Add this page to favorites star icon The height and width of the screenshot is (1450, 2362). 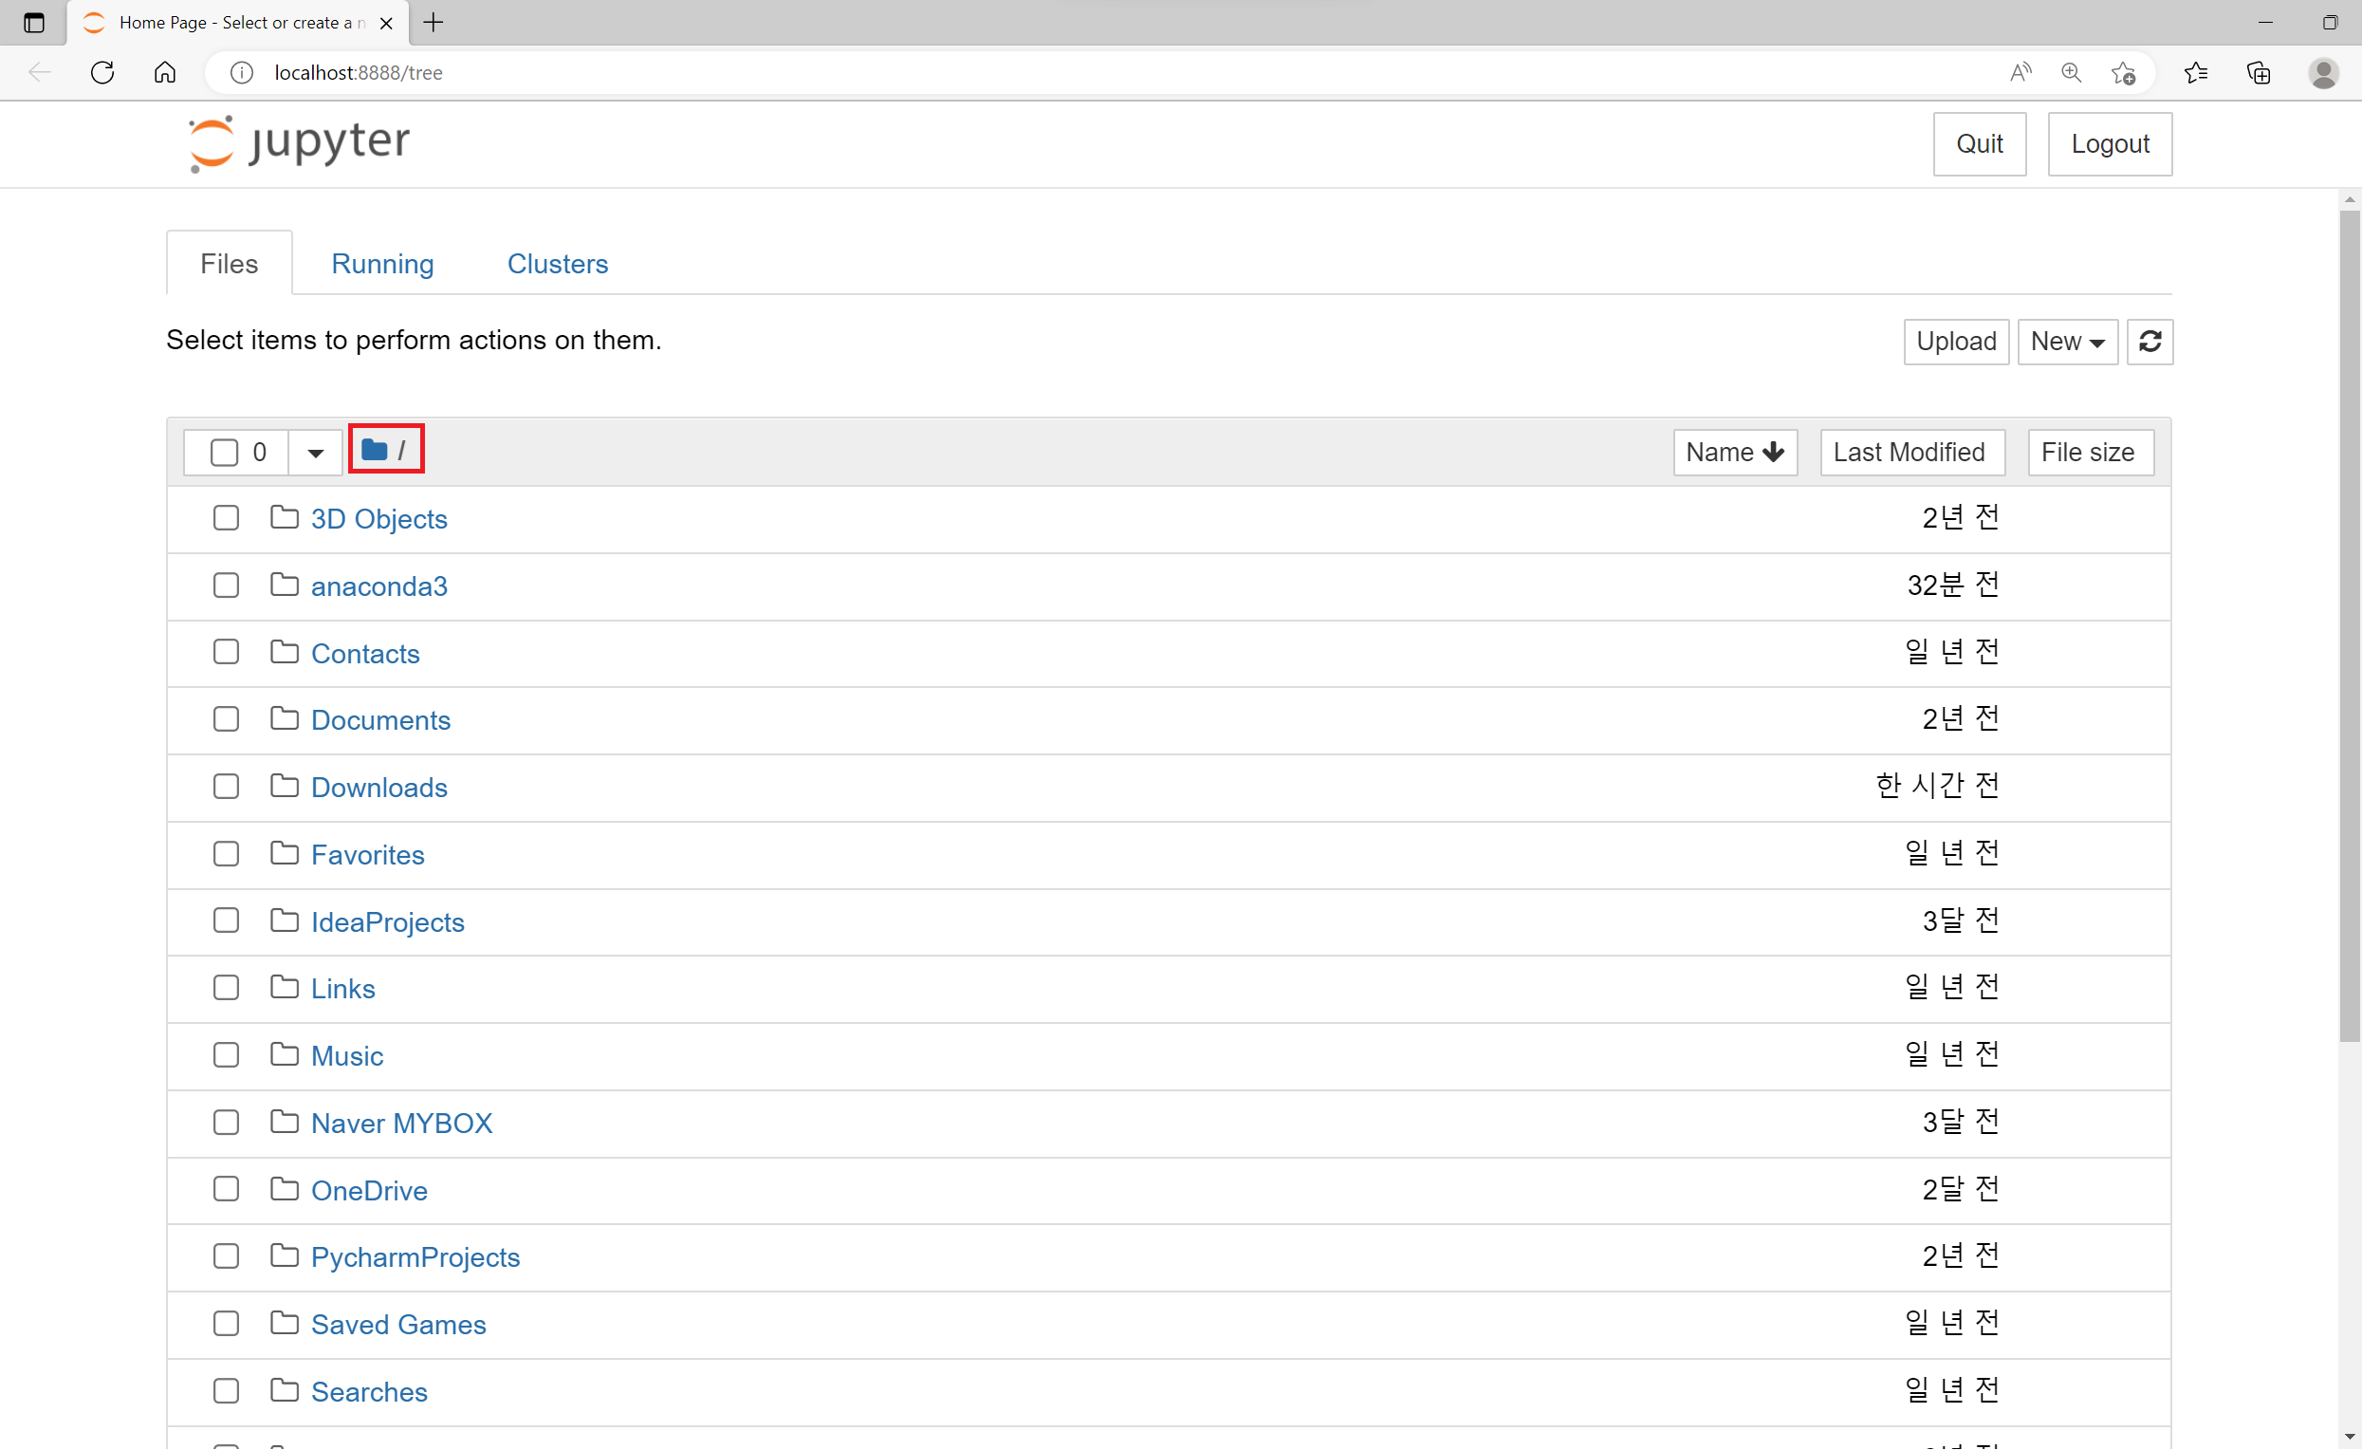(2122, 73)
